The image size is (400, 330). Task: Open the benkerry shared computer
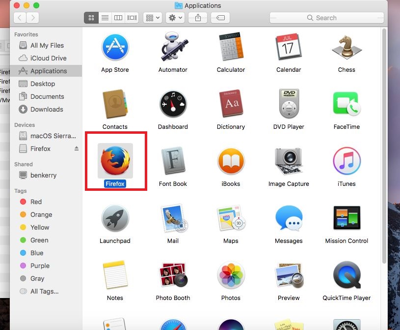[46, 176]
